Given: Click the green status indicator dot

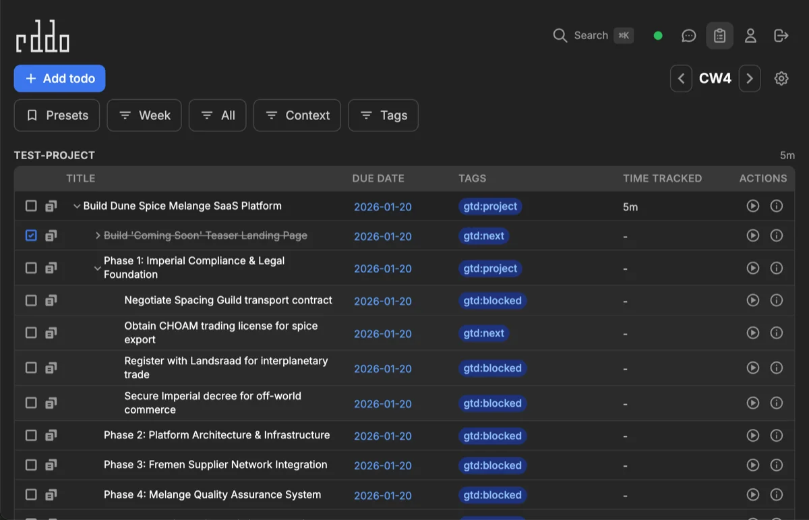Looking at the screenshot, I should coord(657,35).
